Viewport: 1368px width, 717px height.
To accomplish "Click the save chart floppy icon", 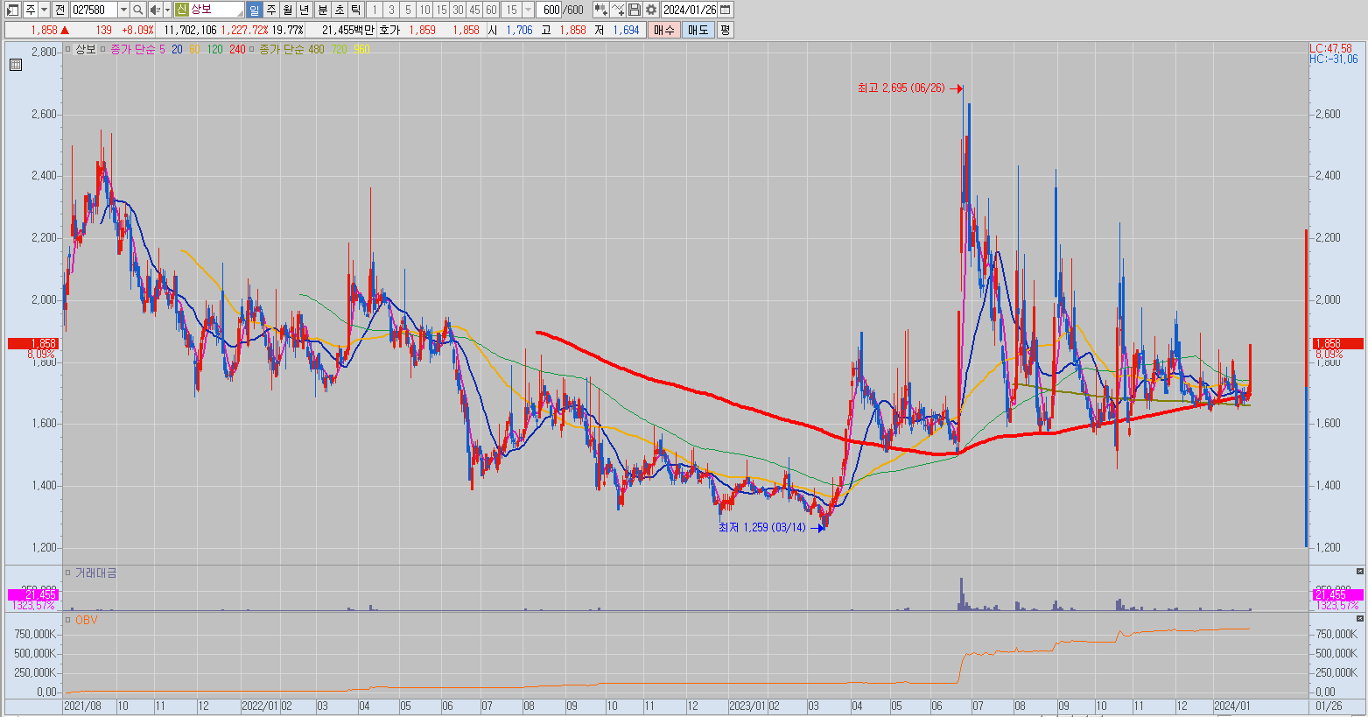I will coord(635,10).
